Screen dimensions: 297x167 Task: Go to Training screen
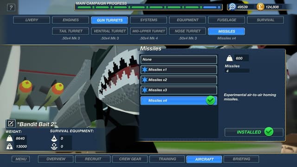click(167, 159)
